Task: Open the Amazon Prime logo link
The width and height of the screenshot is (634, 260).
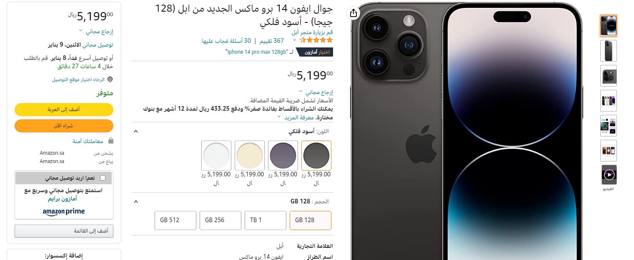Action: (64, 212)
